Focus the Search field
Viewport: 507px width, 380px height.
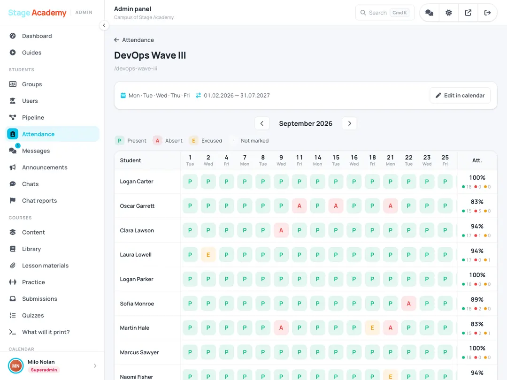(385, 13)
